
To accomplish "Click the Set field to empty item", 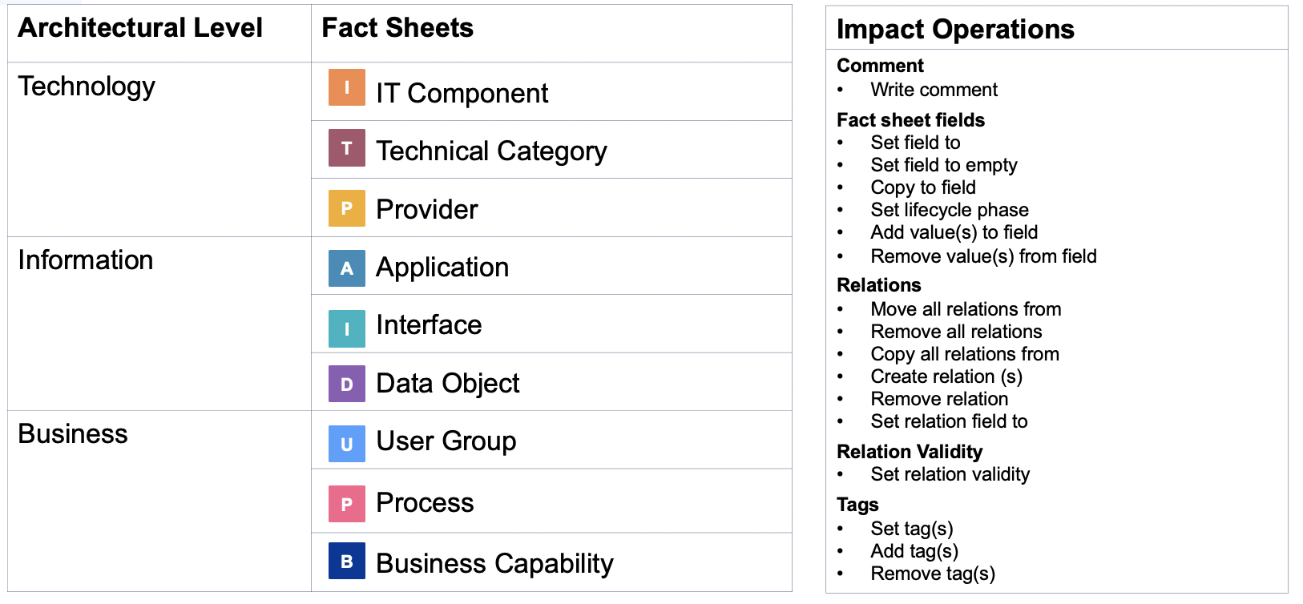I will click(944, 165).
